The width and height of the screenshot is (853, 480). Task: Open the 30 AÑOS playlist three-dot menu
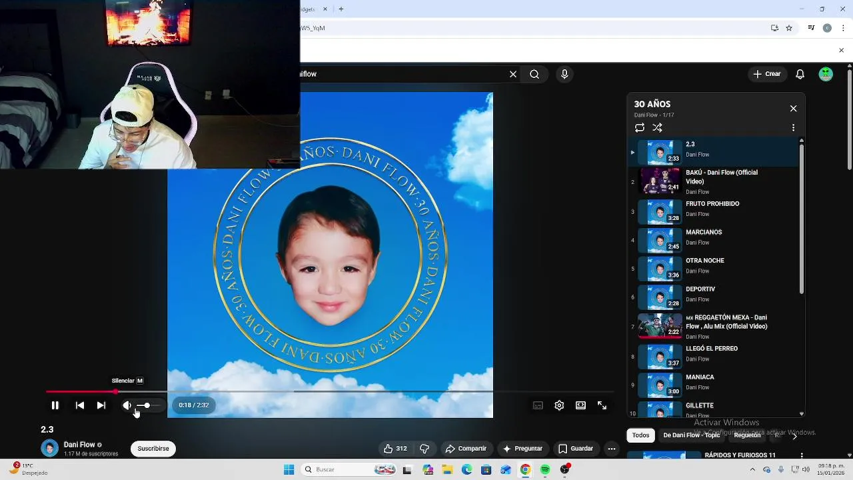click(793, 128)
